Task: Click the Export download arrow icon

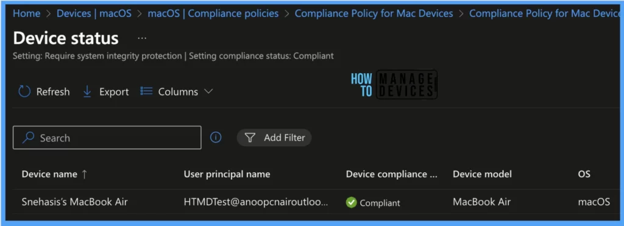Action: point(87,91)
